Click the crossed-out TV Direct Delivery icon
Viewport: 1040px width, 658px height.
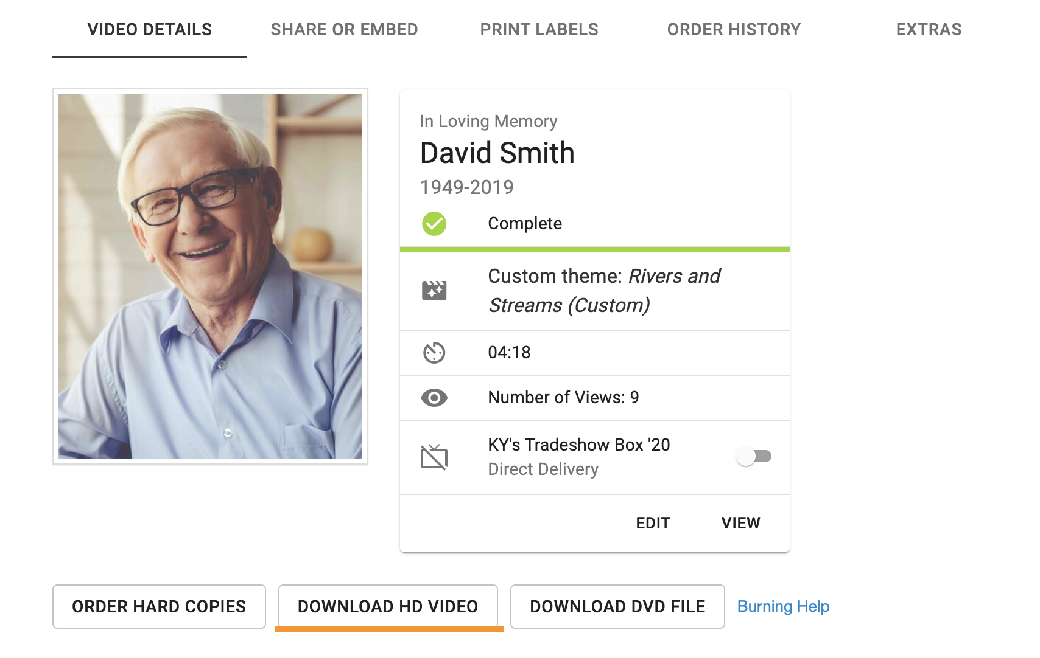point(434,457)
